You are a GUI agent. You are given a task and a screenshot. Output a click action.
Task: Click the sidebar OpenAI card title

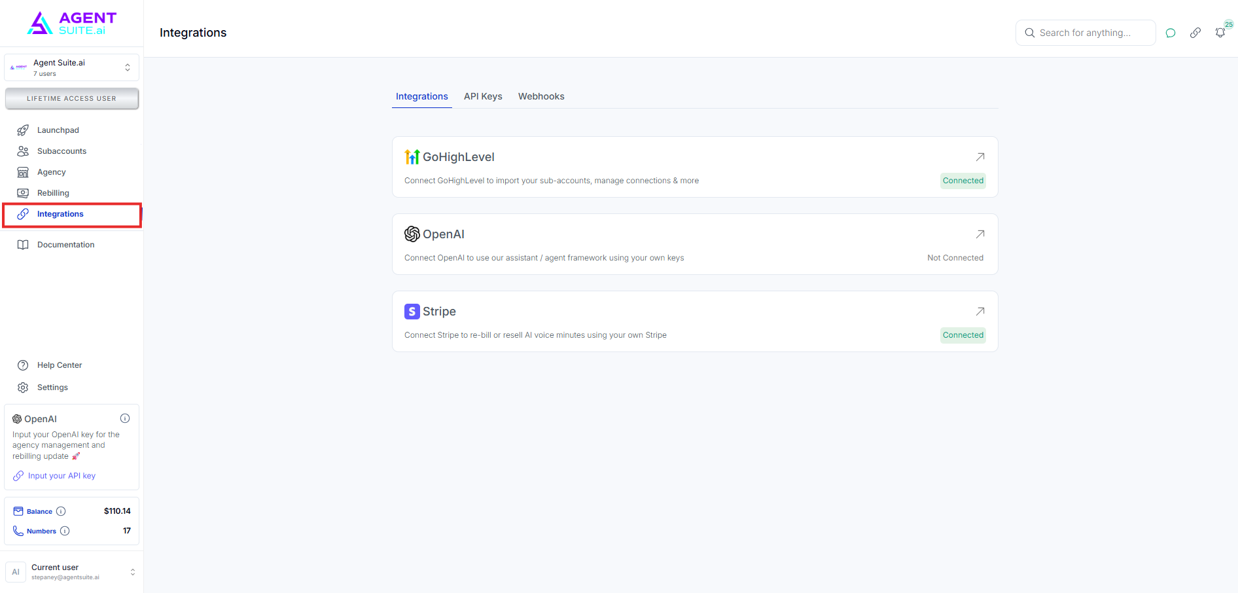[41, 419]
